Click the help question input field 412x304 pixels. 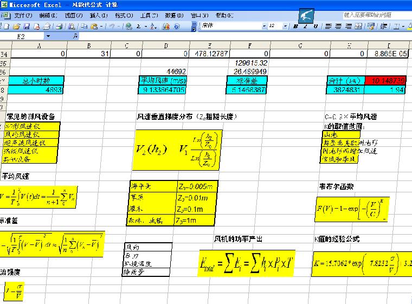click(377, 15)
